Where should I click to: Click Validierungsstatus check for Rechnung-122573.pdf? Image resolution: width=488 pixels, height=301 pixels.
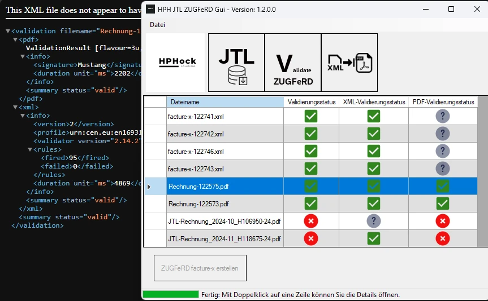coord(311,203)
